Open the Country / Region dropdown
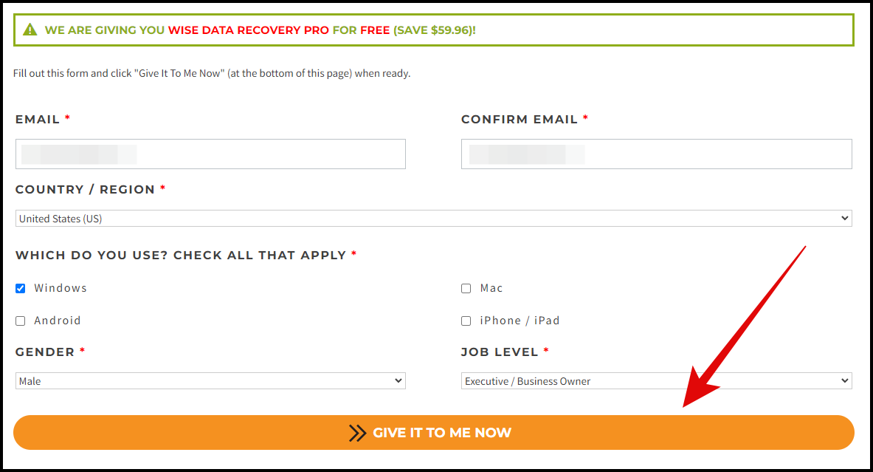This screenshot has height=472, width=873. point(434,218)
